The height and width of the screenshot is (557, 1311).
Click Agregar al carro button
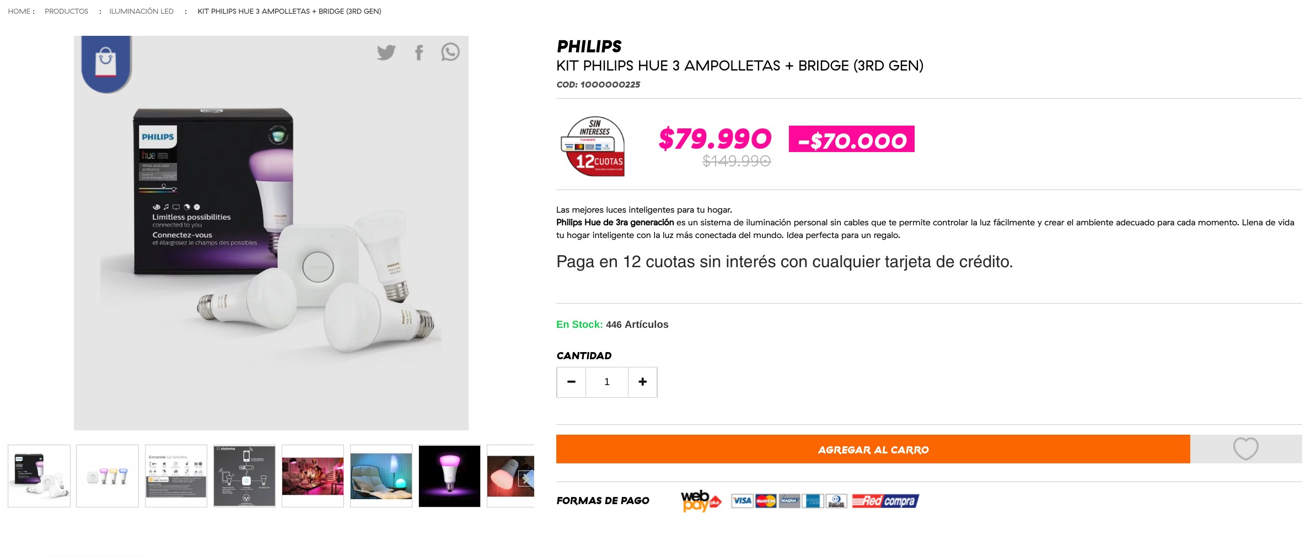(873, 449)
